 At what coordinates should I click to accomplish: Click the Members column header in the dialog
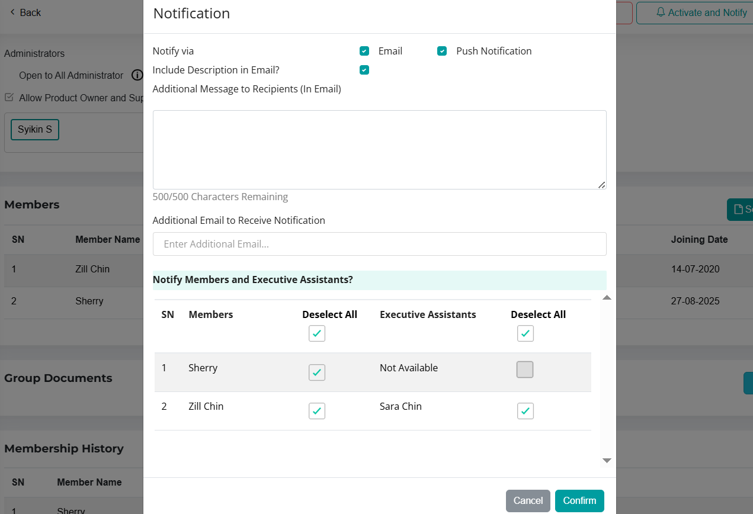tap(211, 314)
